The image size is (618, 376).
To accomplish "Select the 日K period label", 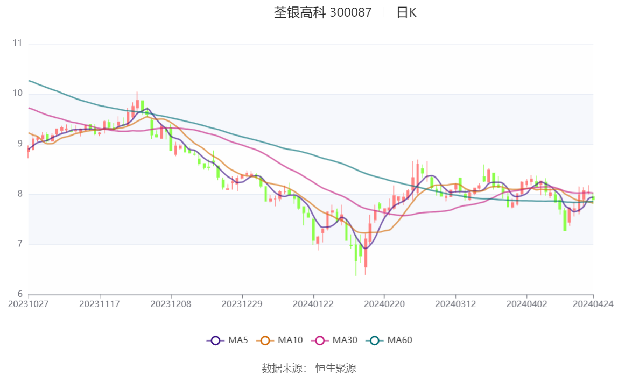I will (x=406, y=12).
